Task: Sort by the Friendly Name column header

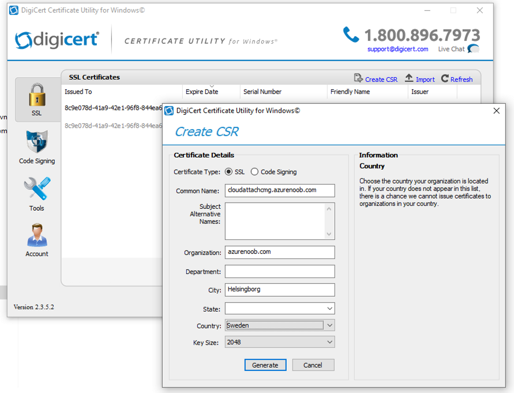Action: [367, 92]
